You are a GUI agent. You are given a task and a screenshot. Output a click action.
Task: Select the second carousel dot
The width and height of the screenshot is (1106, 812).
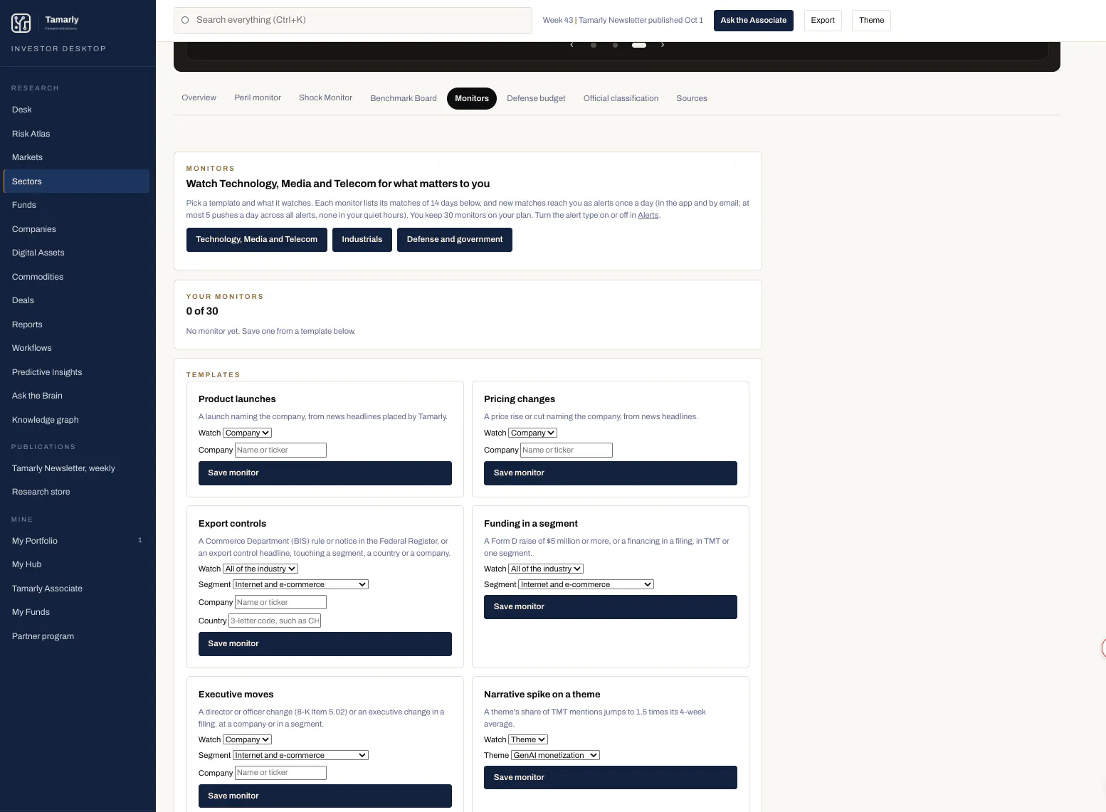615,45
